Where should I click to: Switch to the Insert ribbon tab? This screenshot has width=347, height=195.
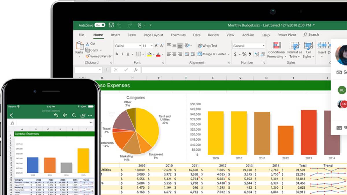tap(115, 35)
